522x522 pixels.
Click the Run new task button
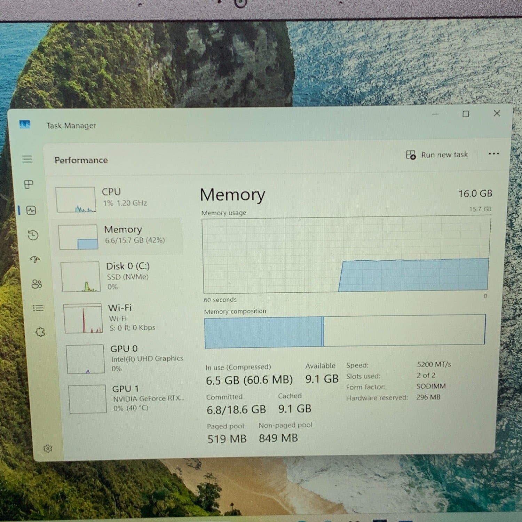point(437,155)
